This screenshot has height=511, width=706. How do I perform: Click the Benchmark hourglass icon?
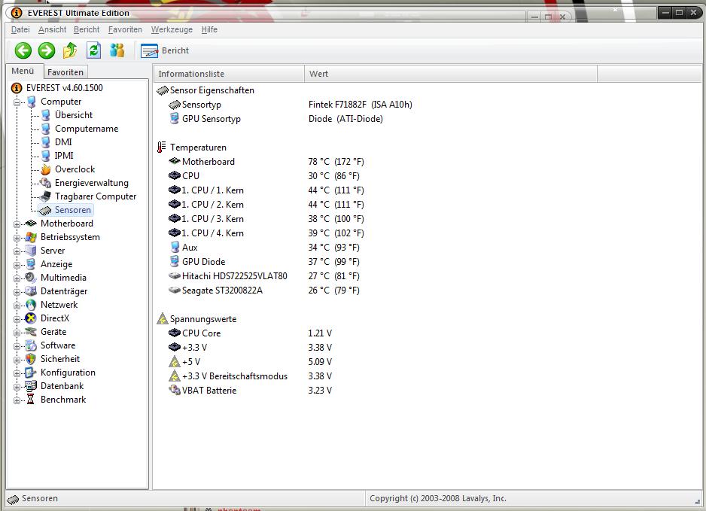point(31,400)
